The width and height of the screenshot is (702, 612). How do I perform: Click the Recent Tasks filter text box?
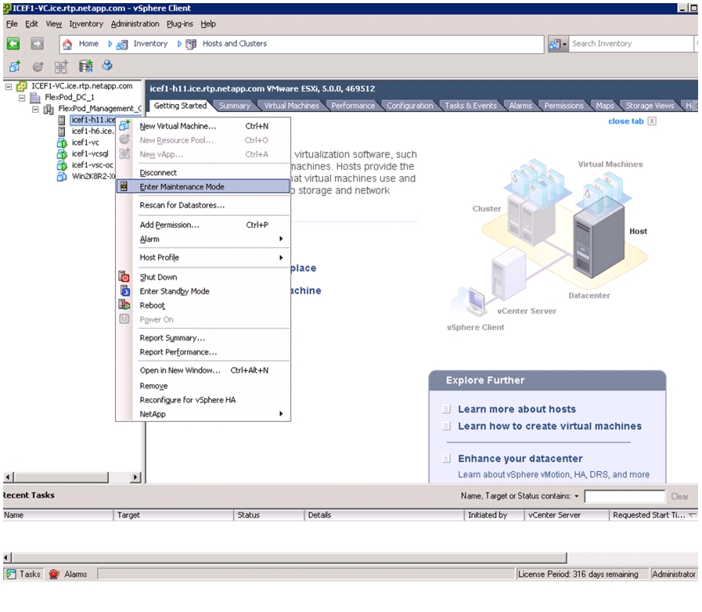tap(625, 496)
